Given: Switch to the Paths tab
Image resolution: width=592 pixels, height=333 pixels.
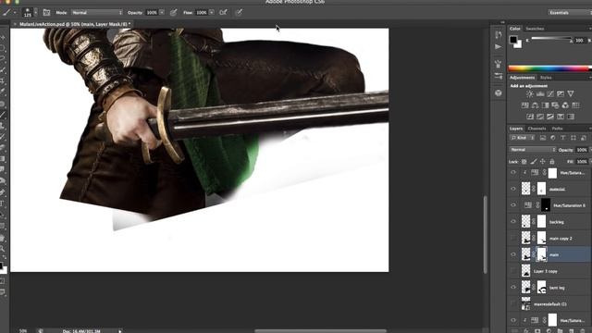Looking at the screenshot, I should pyautogui.click(x=557, y=129).
